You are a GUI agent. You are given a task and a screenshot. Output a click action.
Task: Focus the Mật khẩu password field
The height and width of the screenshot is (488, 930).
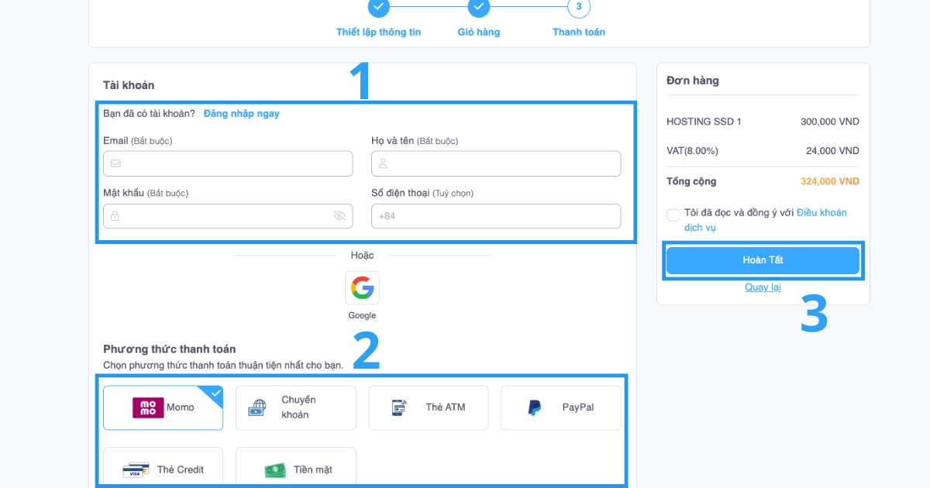pos(220,216)
